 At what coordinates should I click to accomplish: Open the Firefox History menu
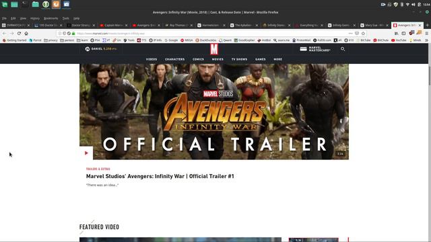point(35,18)
